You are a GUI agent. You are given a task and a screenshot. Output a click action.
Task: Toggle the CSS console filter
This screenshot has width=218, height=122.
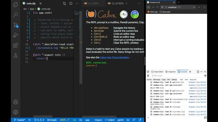pos(181,80)
